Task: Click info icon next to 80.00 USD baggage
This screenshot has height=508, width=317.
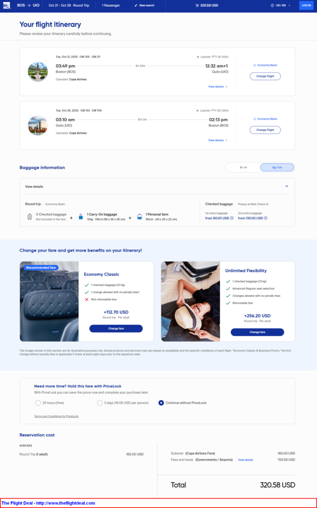Action: click(232, 218)
